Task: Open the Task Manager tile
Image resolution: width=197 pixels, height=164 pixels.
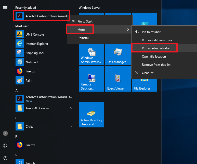Action: pos(118,55)
